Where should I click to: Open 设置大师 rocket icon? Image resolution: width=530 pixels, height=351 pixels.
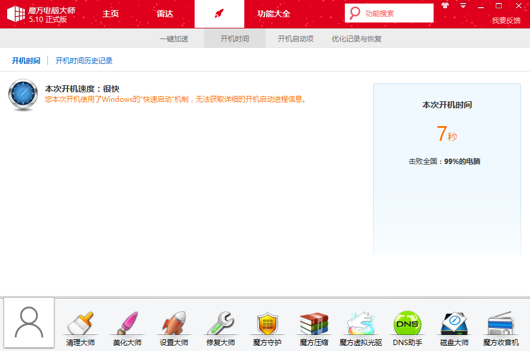(x=174, y=329)
